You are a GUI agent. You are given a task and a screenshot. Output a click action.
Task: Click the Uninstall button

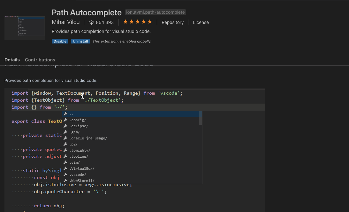pyautogui.click(x=80, y=41)
